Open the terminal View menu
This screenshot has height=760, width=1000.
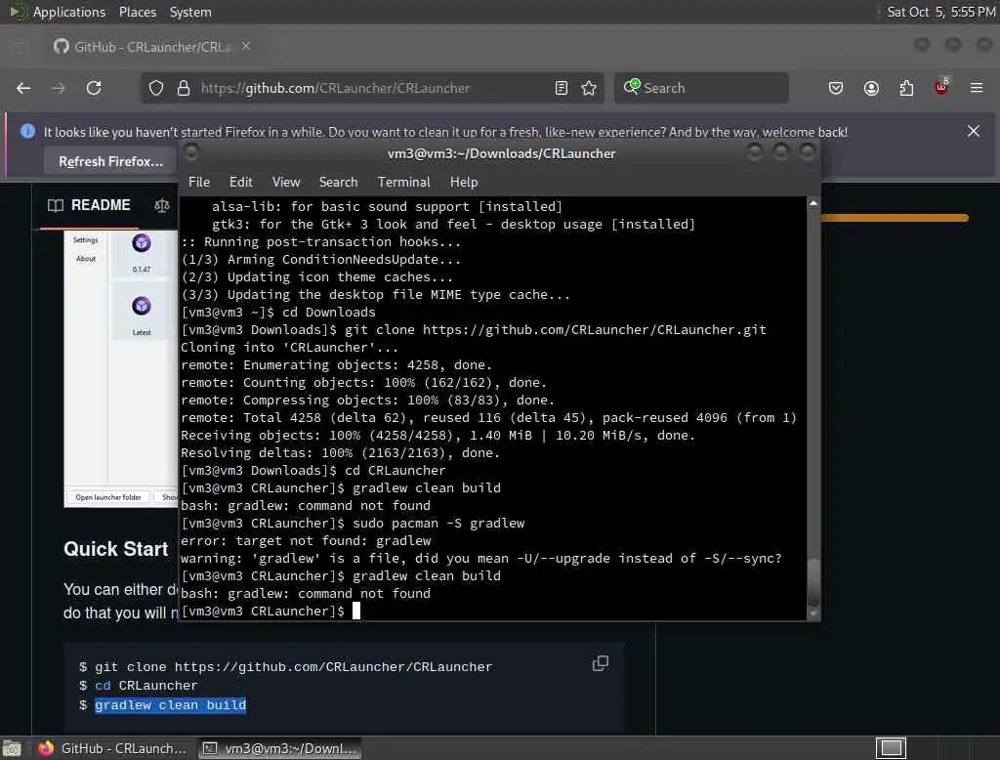pyautogui.click(x=286, y=182)
